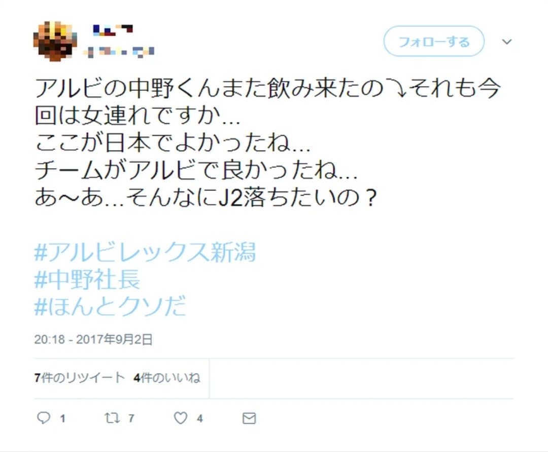View the 4件のいいね list

(x=167, y=378)
